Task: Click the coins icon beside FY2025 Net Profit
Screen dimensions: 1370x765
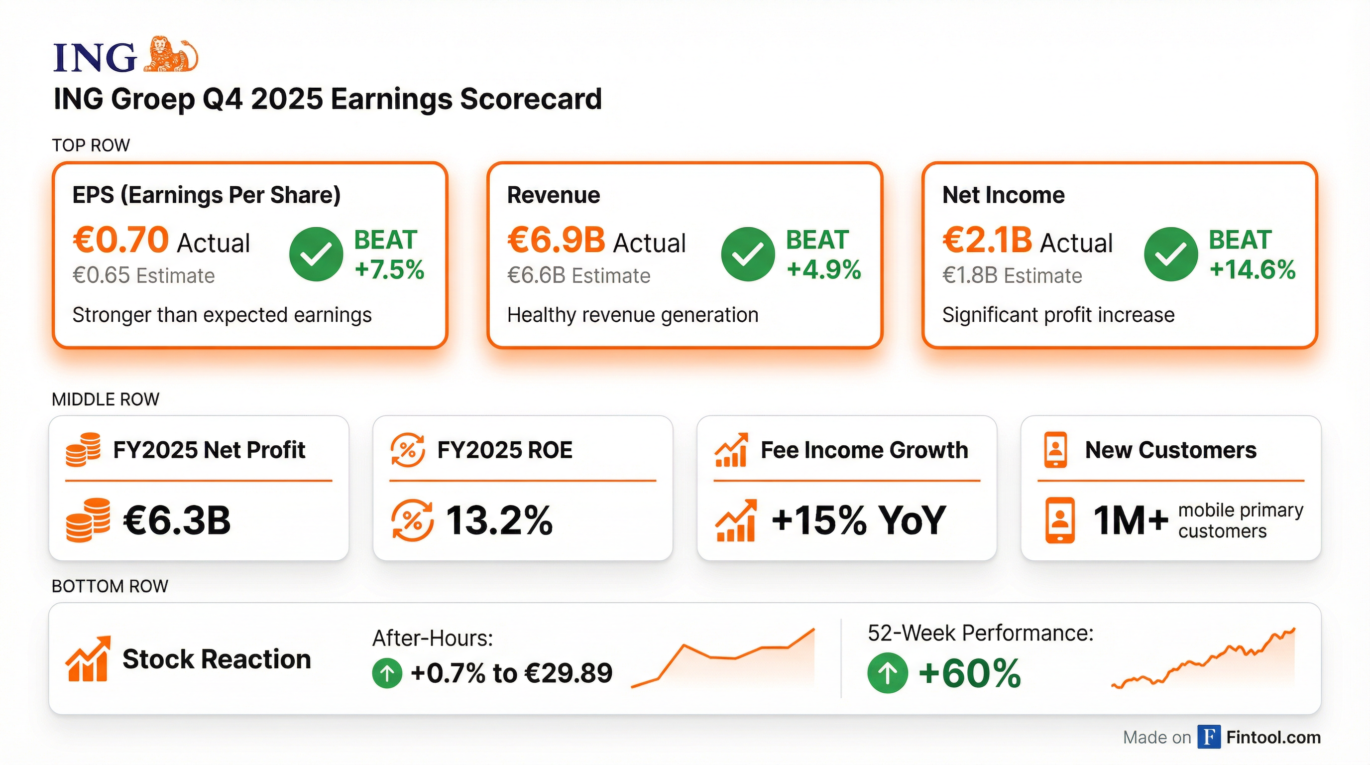Action: (83, 450)
